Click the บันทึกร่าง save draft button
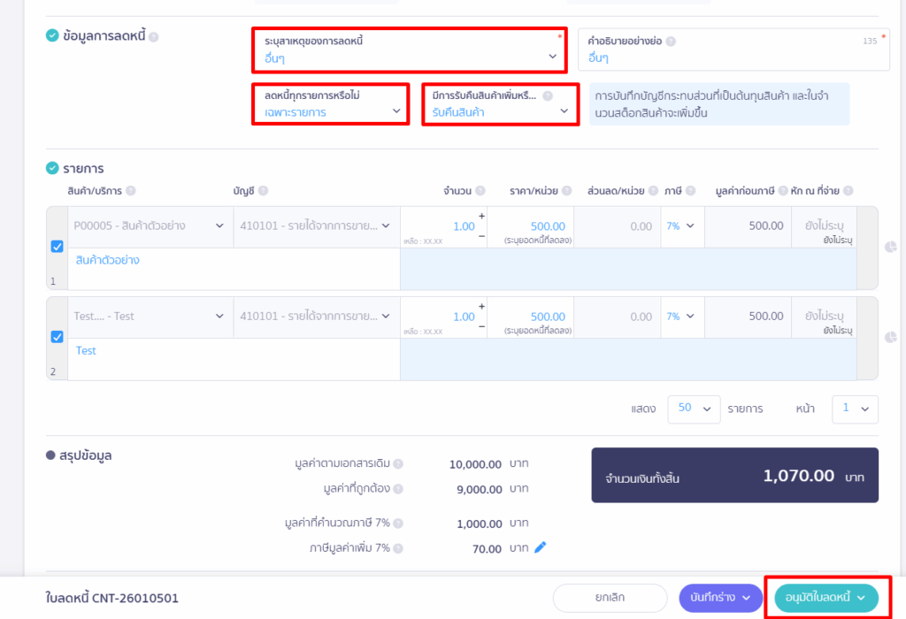Screen dimensions: 906x619 [x=720, y=598]
